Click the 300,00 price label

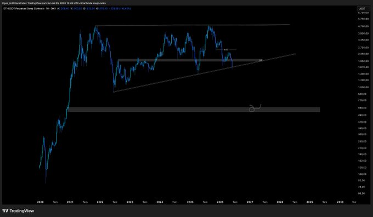click(361, 134)
